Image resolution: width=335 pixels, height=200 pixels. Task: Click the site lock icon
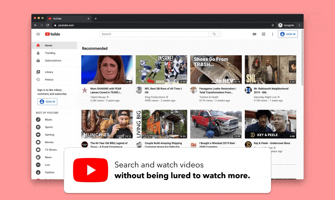55,25
